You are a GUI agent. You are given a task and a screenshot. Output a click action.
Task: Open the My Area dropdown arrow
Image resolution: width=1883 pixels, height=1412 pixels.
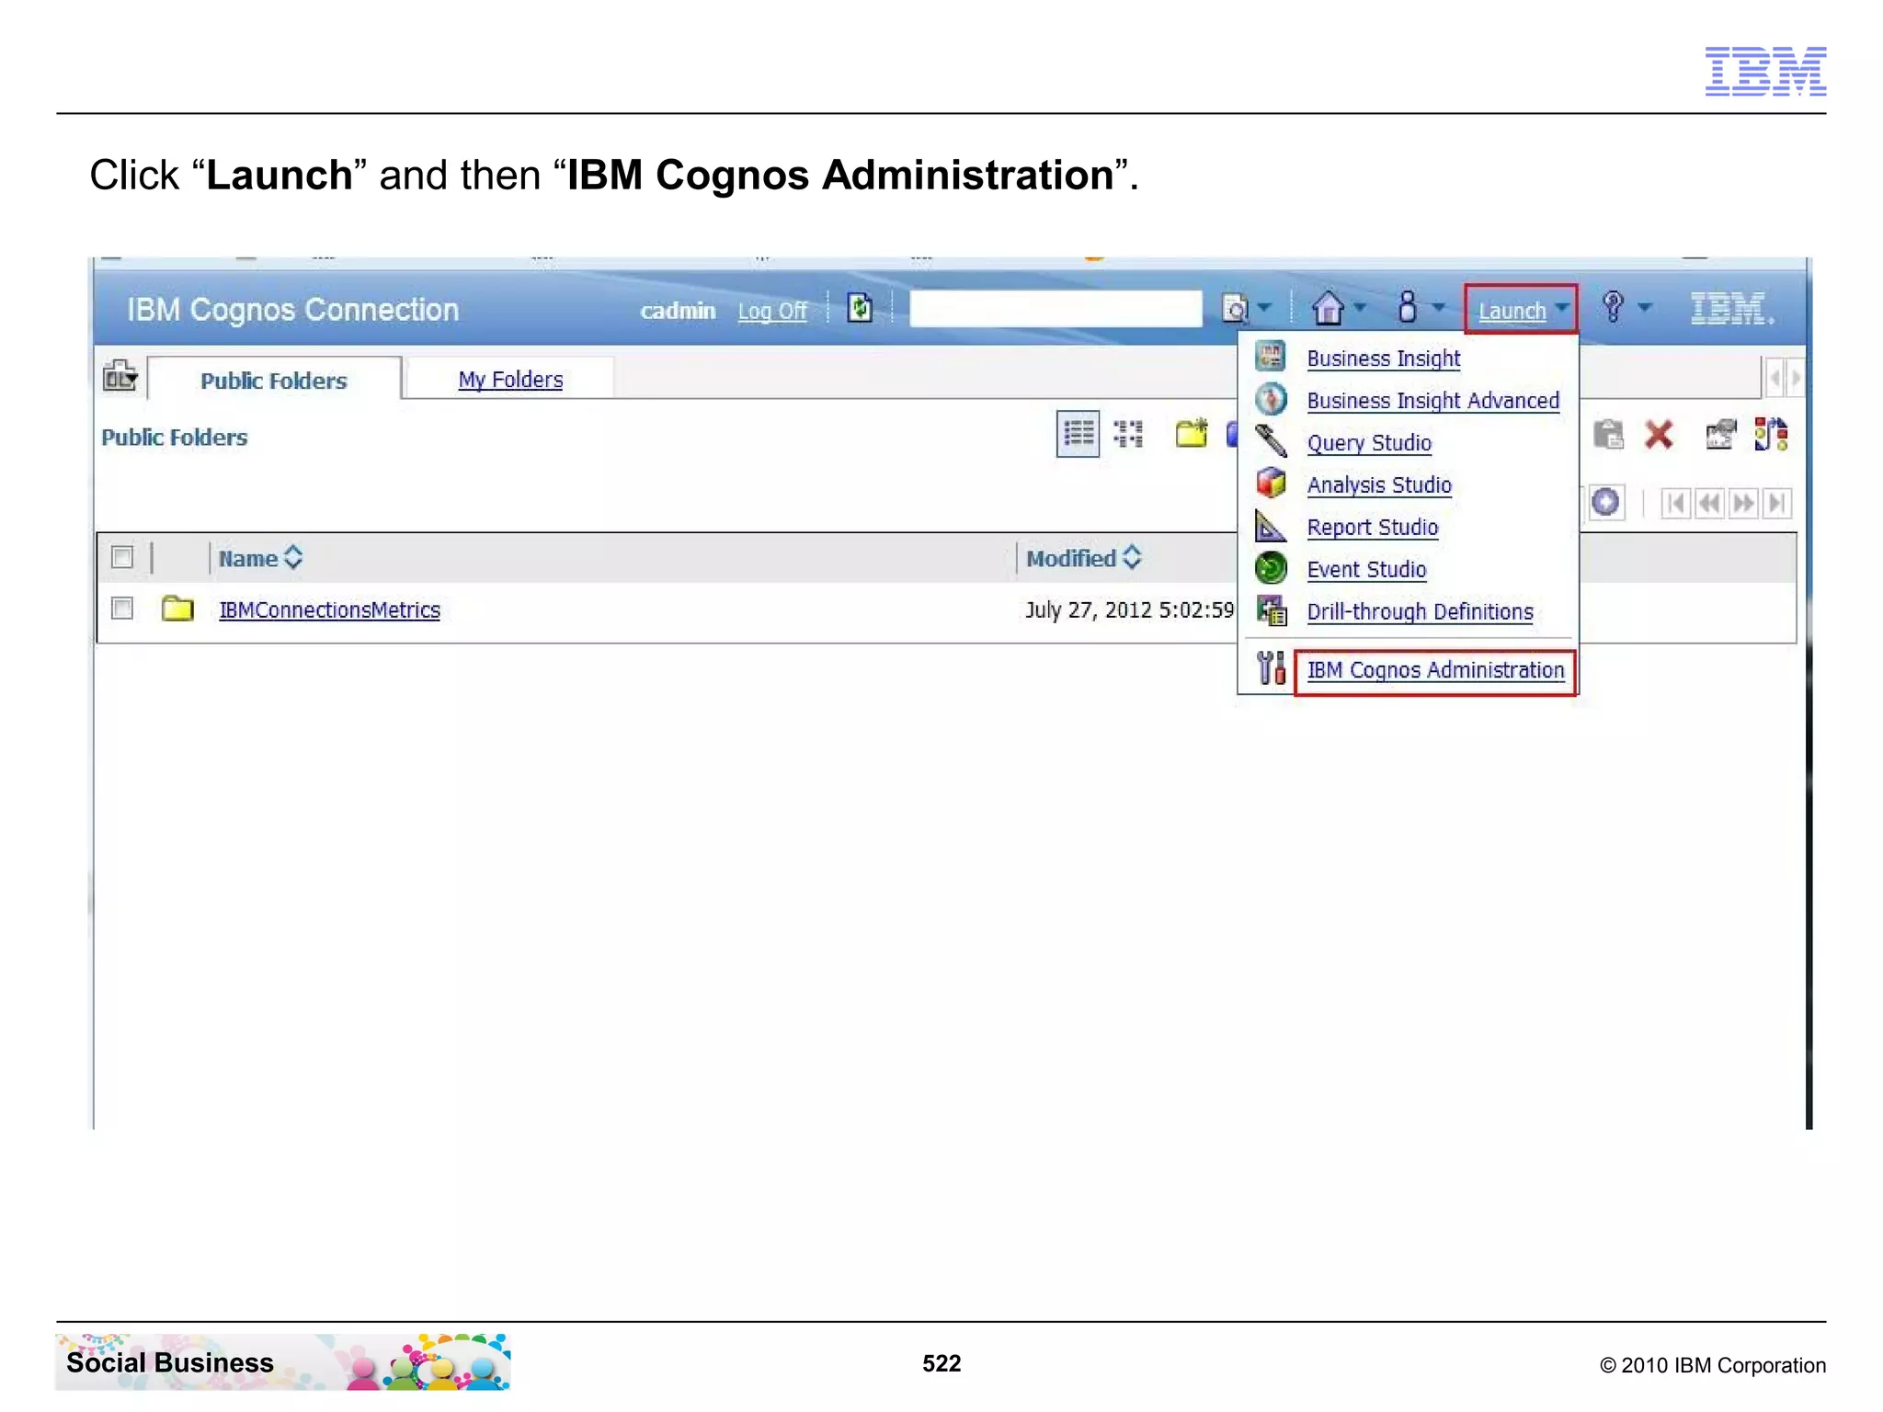point(1438,308)
